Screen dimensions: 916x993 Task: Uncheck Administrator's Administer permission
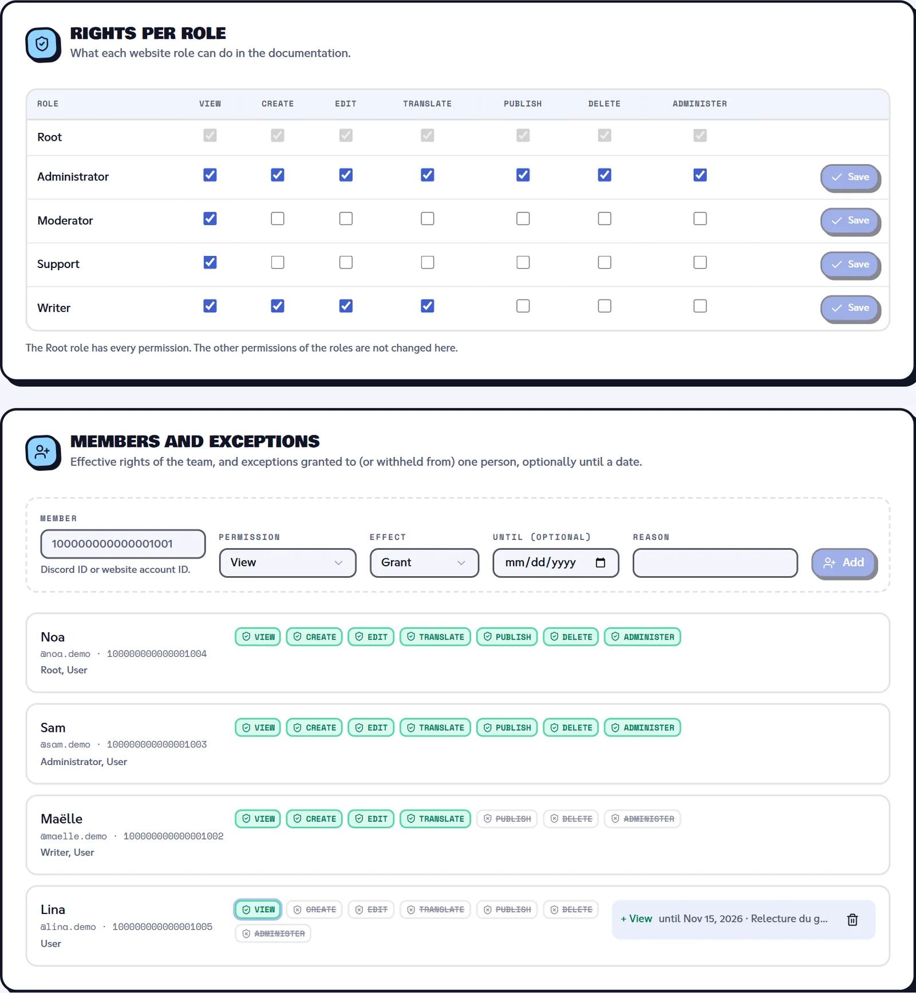pyautogui.click(x=700, y=175)
